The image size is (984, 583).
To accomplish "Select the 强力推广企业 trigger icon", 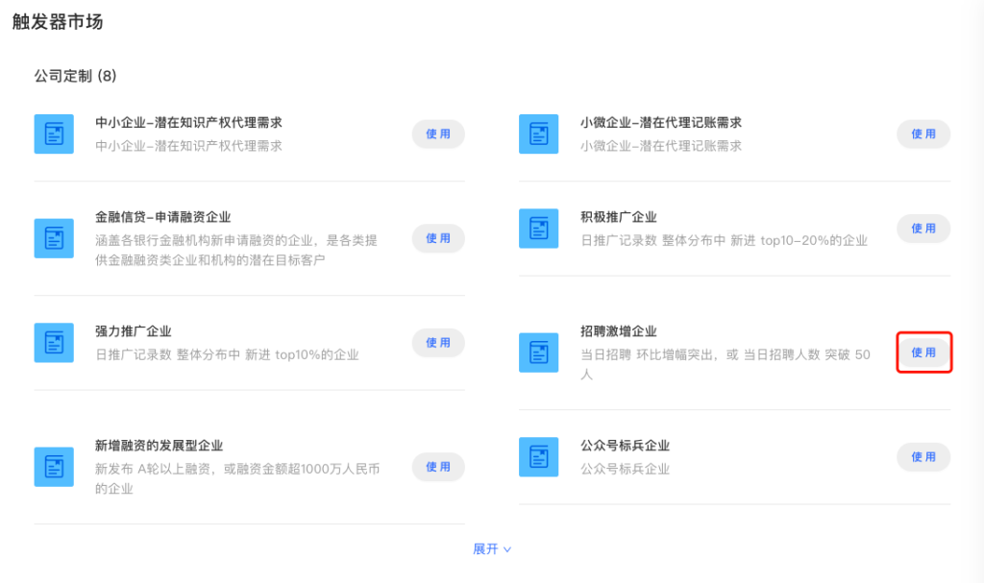I will [x=54, y=343].
